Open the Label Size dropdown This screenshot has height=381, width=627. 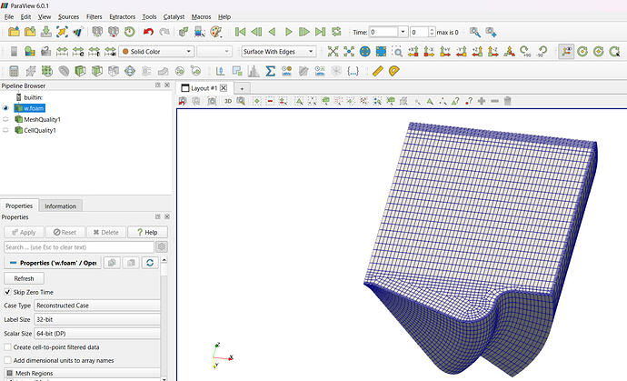97,319
